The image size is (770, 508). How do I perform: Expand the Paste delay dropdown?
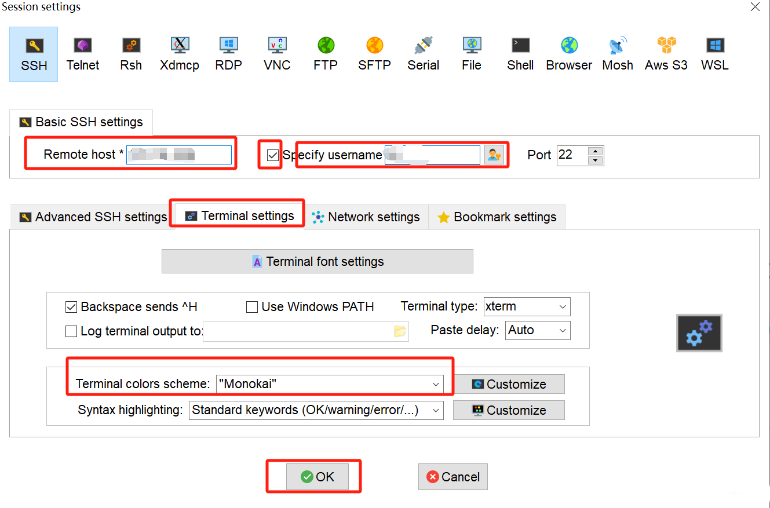pyautogui.click(x=538, y=330)
